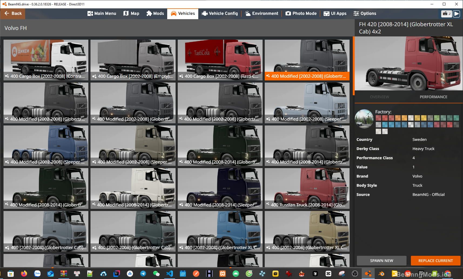Open Blender from the taskbar
The height and width of the screenshot is (279, 463).
[x=381, y=274]
